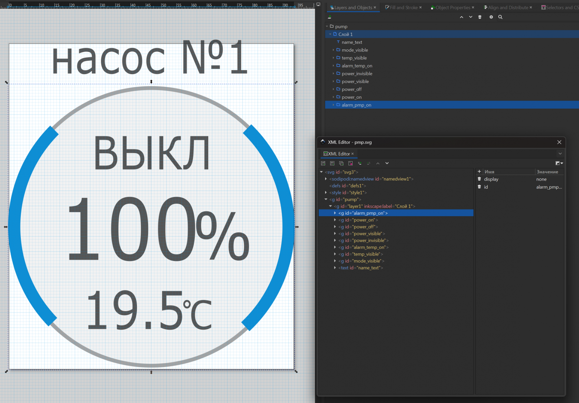The image size is (579, 403).
Task: Raise node in XML Editor toolbar
Action: click(378, 163)
